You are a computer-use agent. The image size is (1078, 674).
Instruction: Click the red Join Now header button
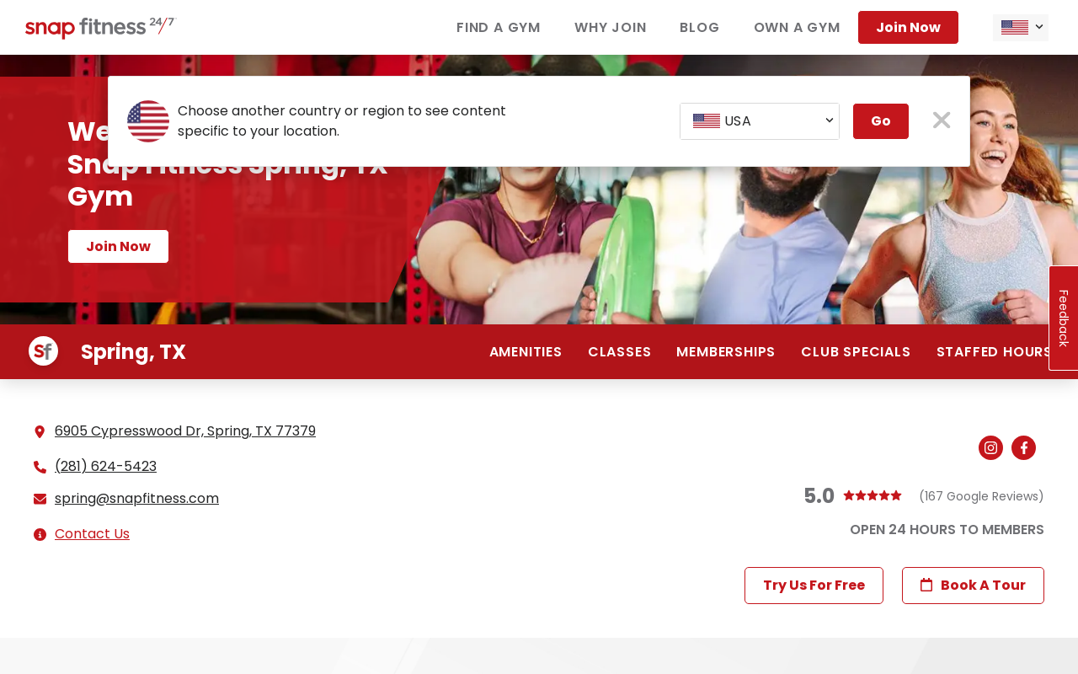point(908,27)
